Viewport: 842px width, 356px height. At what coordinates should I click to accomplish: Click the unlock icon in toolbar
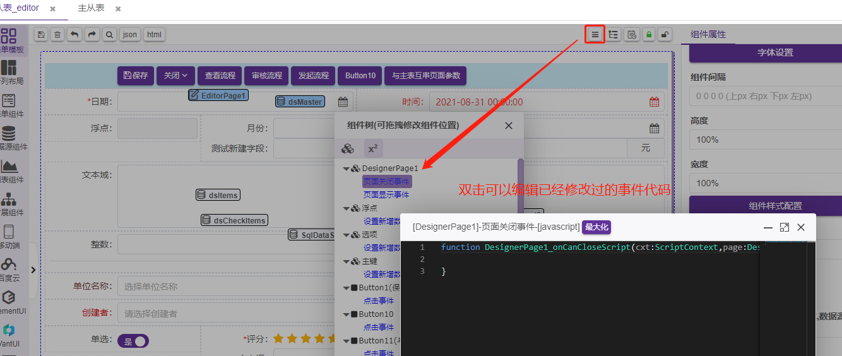(665, 35)
